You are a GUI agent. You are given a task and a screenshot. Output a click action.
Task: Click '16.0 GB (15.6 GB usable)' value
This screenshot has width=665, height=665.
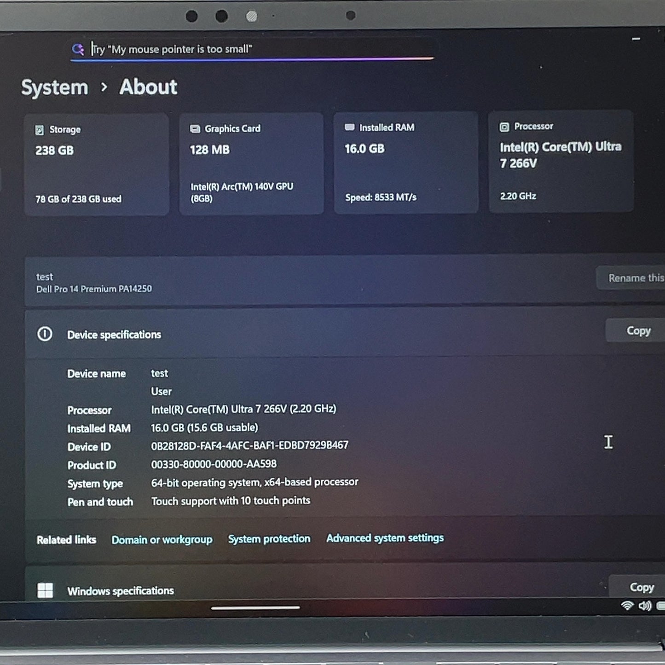point(204,428)
